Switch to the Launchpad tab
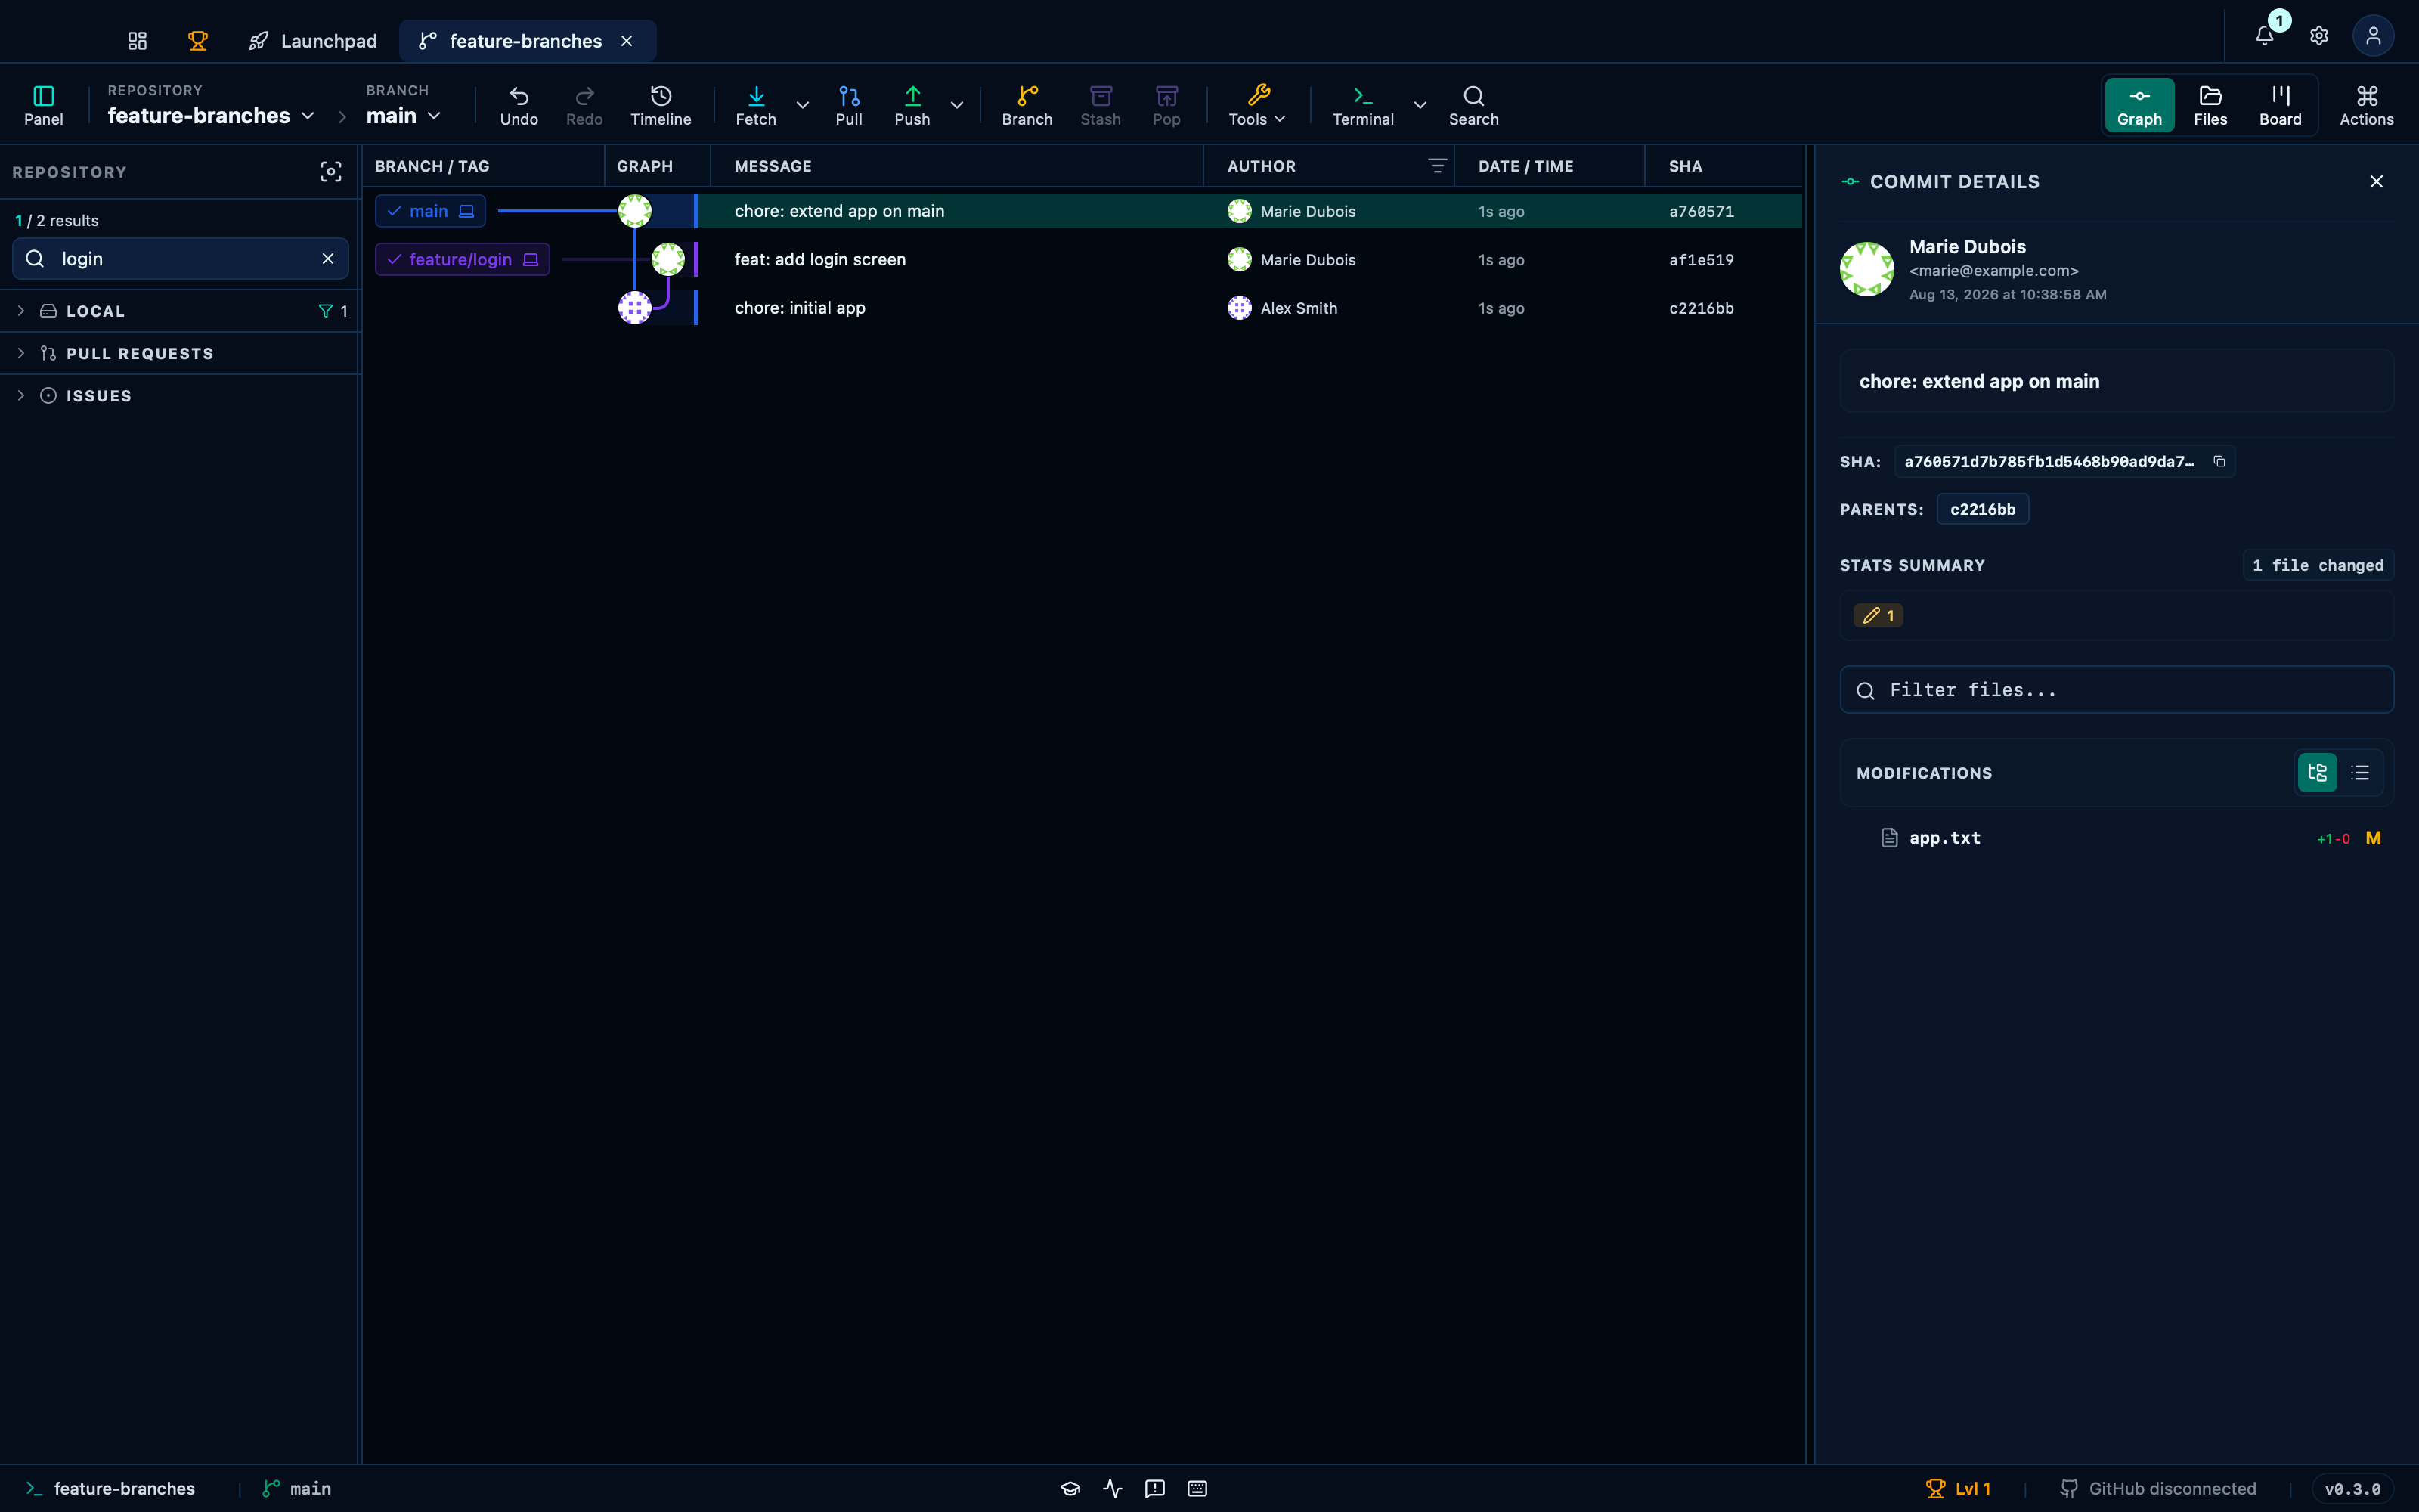Viewport: 2419px width, 1512px height. [313, 41]
